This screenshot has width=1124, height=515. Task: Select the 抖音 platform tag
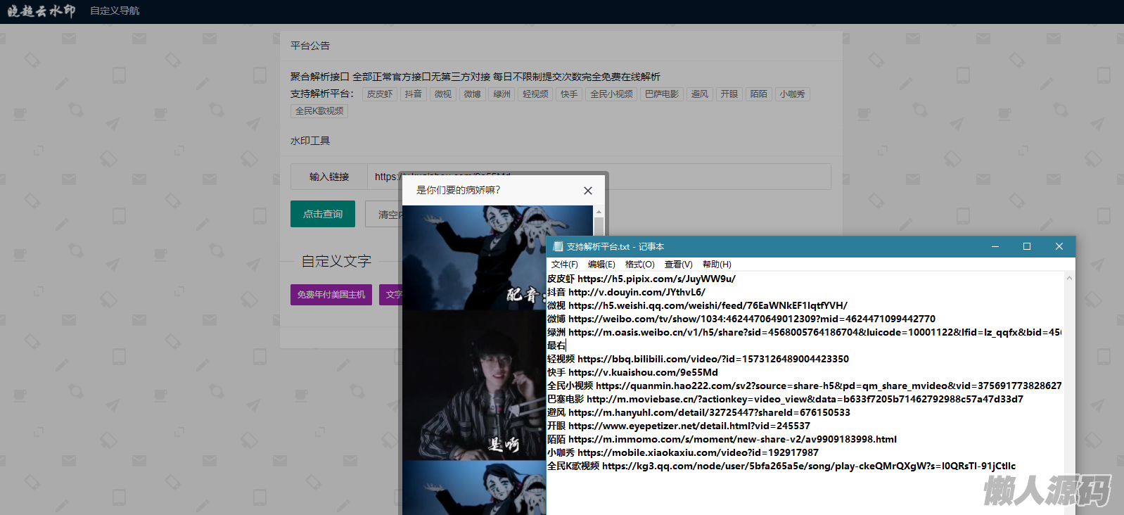(414, 94)
